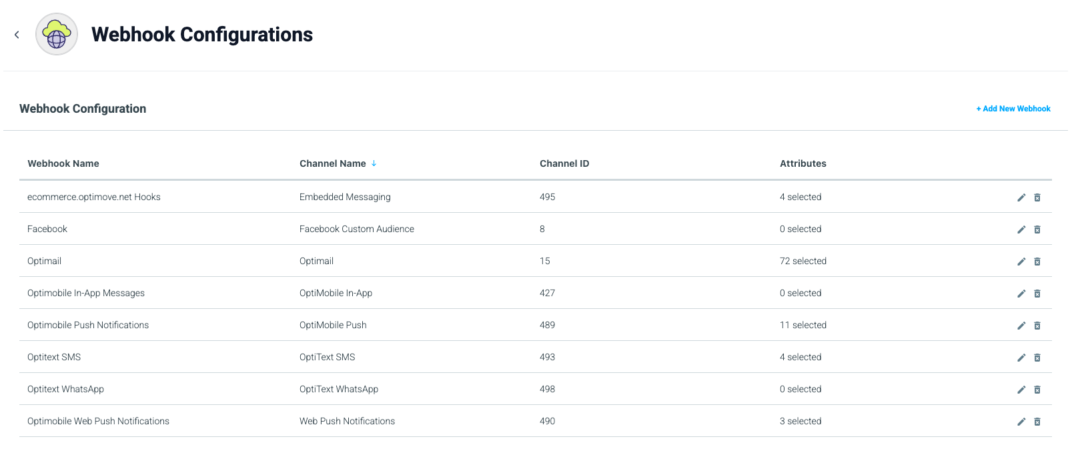The width and height of the screenshot is (1072, 457).
Task: Select the Facebook webhook name cell
Action: point(47,229)
